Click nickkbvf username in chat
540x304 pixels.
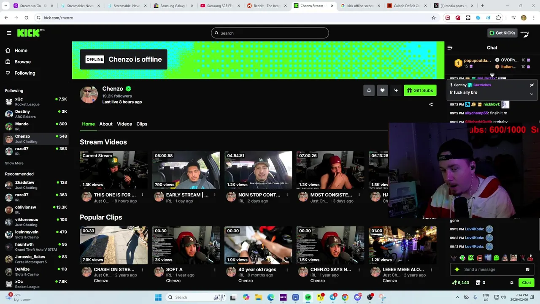(x=491, y=104)
